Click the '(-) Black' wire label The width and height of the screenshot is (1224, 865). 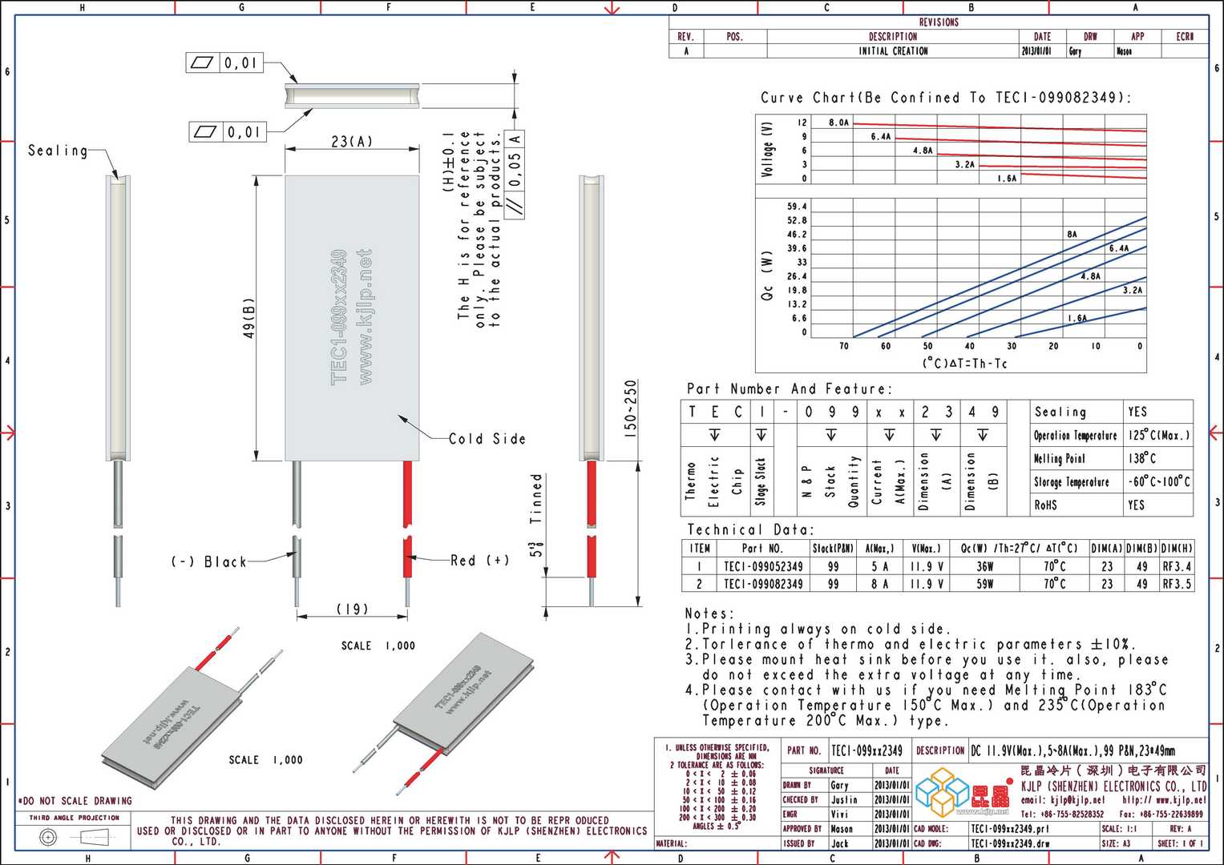point(208,561)
